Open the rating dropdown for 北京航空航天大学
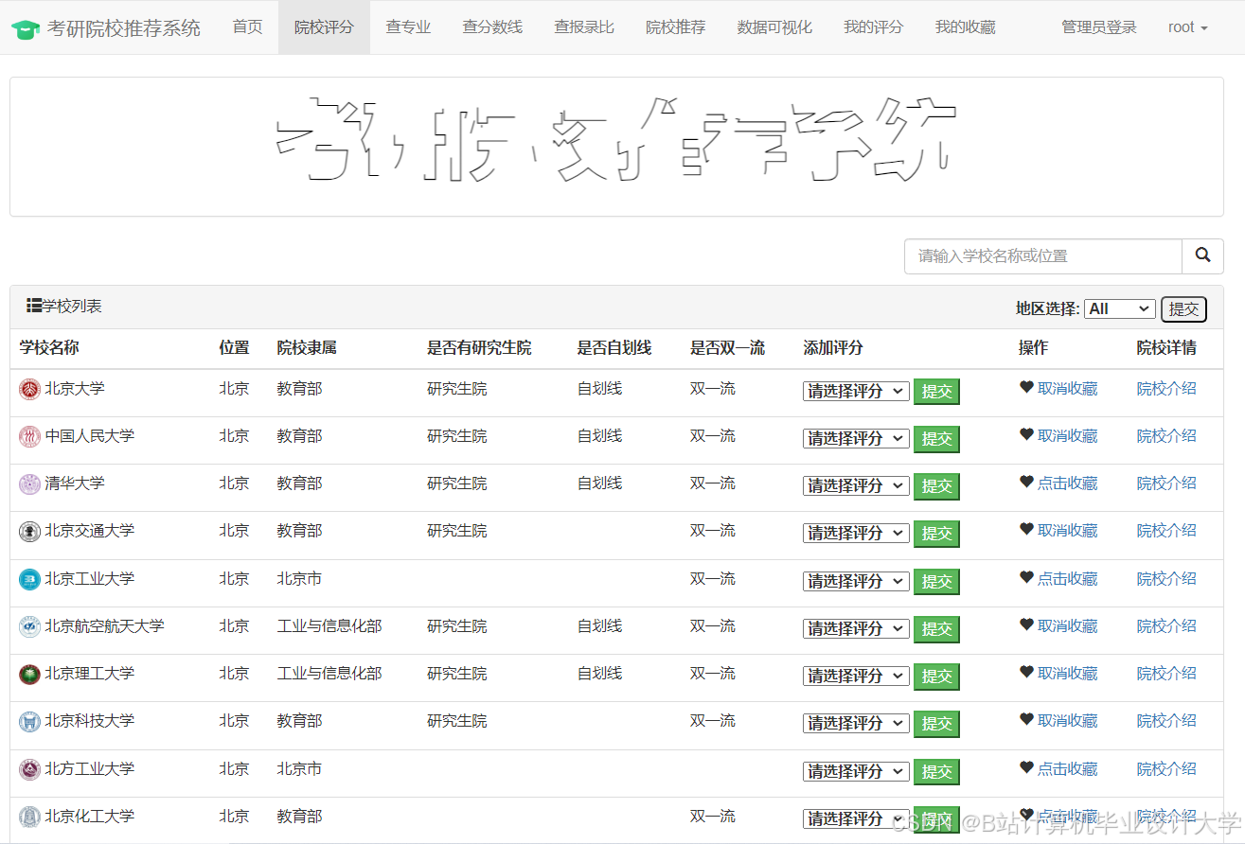The image size is (1245, 844). 856,628
